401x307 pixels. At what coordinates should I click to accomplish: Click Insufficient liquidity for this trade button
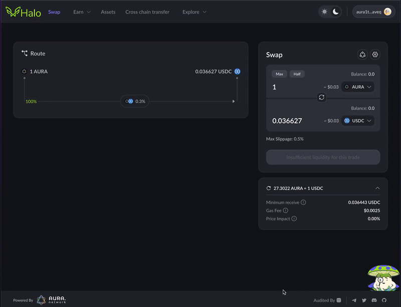(x=323, y=157)
